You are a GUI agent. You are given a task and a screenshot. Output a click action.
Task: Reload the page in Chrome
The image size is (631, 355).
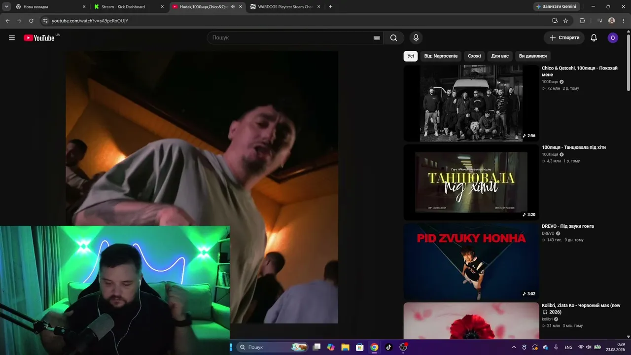point(31,21)
